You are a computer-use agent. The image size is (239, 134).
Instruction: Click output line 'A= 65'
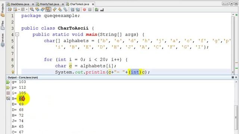tap(18, 127)
